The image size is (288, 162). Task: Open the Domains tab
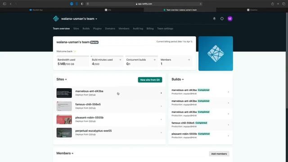point(110,29)
